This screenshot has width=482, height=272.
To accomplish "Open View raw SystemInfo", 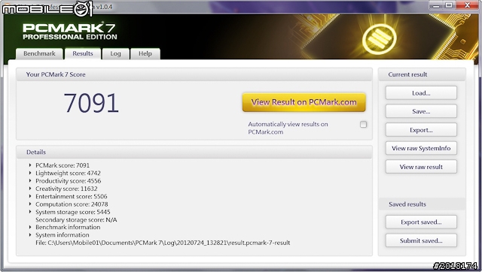I will pos(421,148).
